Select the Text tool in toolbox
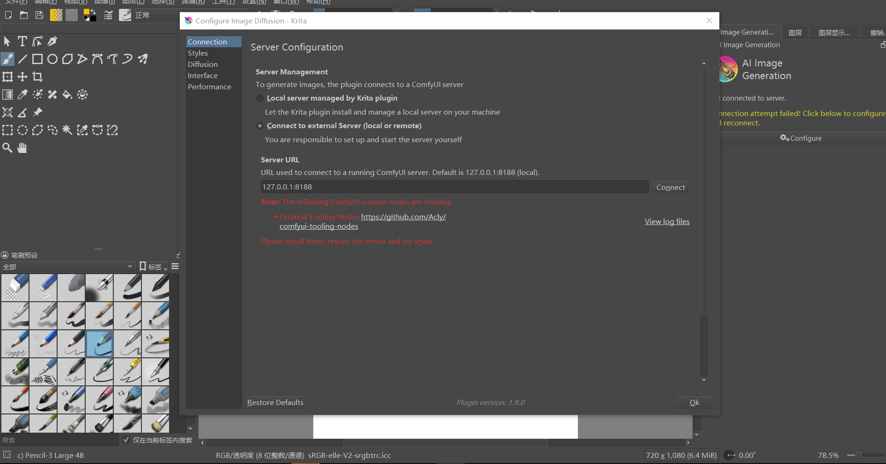This screenshot has height=464, width=886. 22,41
